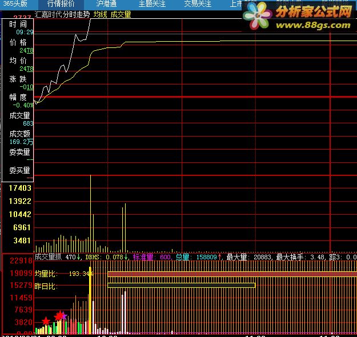Click the 13922 volume axis label

[20, 201]
